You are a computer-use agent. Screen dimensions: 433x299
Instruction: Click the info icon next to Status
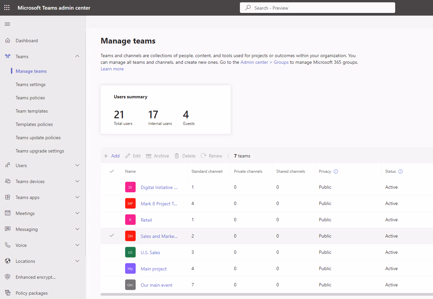pyautogui.click(x=400, y=171)
